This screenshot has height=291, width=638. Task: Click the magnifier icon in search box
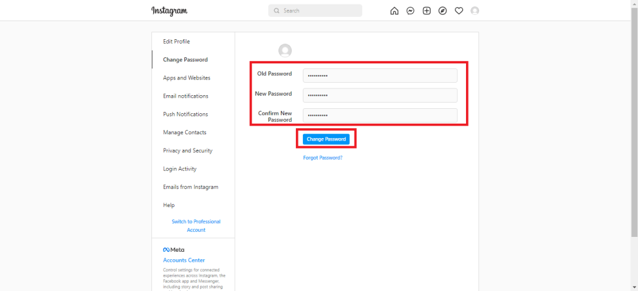coord(277,11)
